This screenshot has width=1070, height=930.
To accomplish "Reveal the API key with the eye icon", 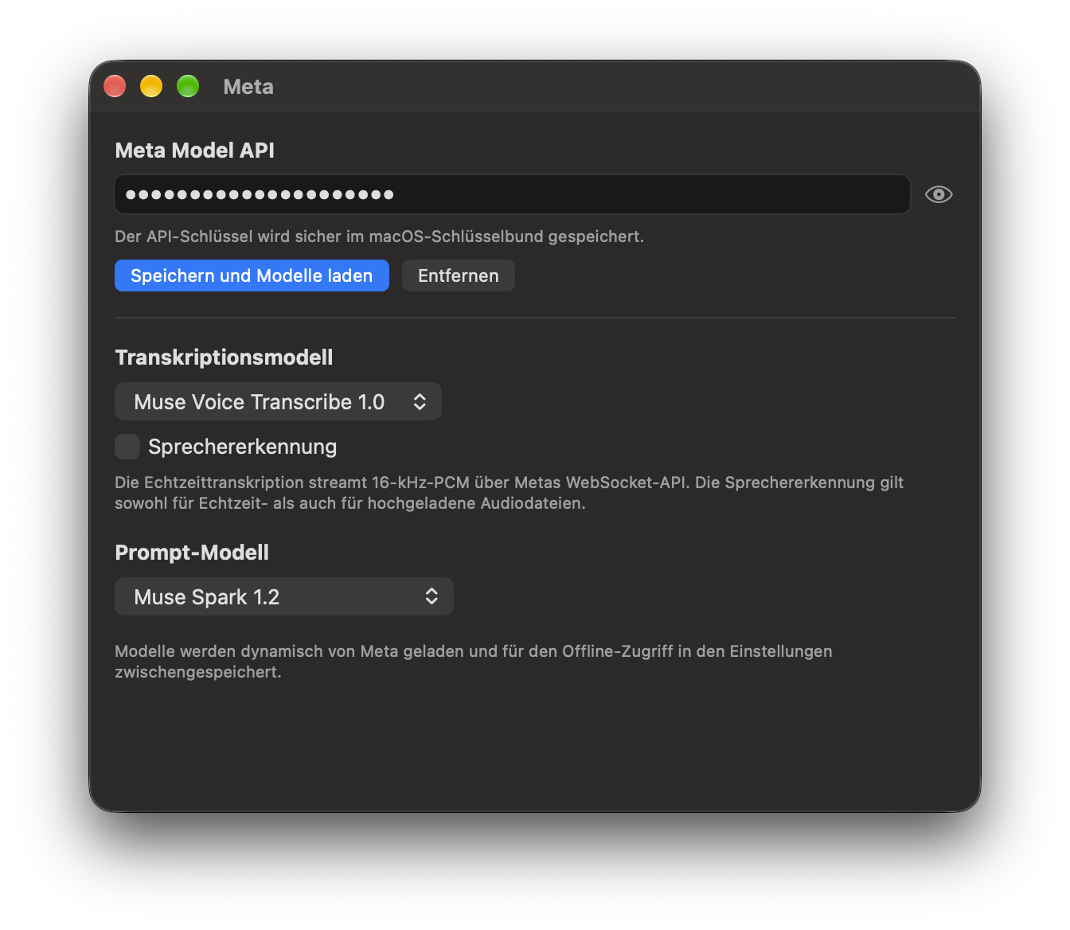I will coord(939,194).
